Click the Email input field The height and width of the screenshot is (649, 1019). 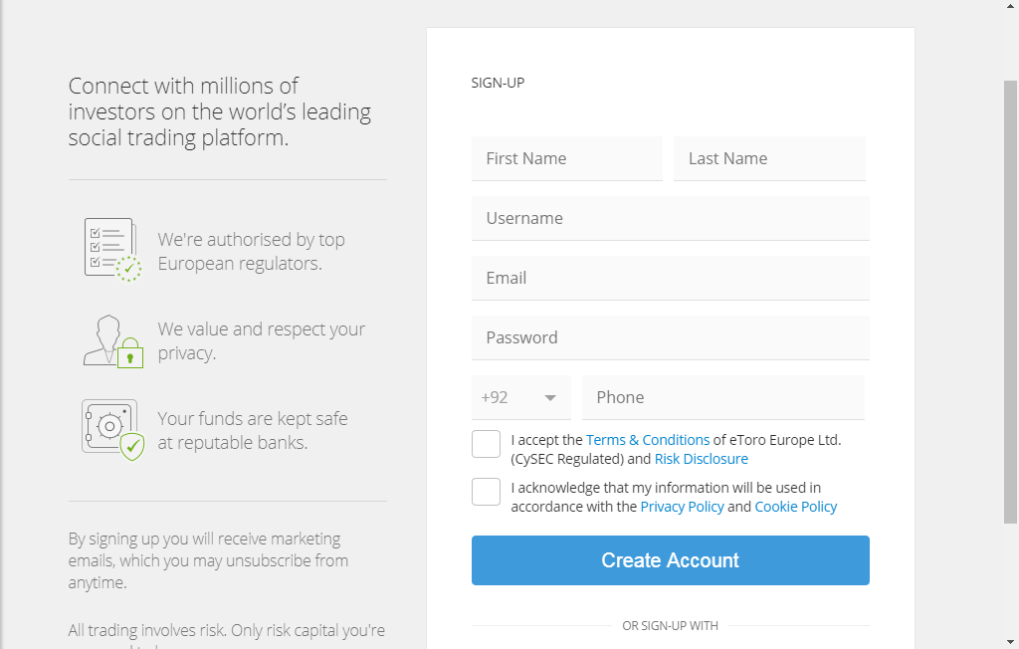click(670, 278)
